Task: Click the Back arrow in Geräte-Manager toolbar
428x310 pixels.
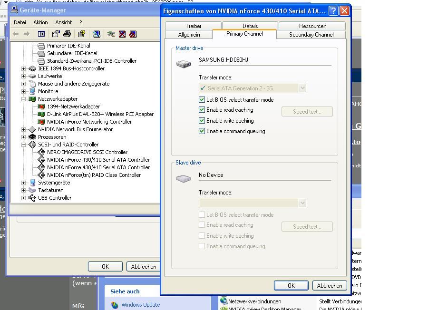Action: click(x=16, y=34)
